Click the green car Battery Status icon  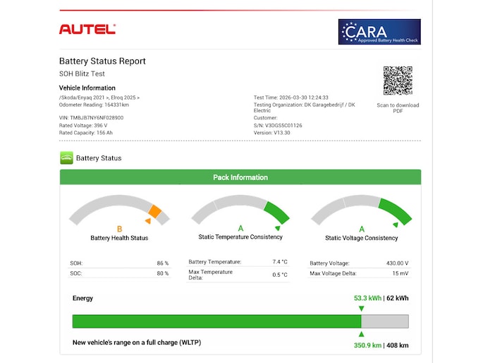(x=66, y=157)
